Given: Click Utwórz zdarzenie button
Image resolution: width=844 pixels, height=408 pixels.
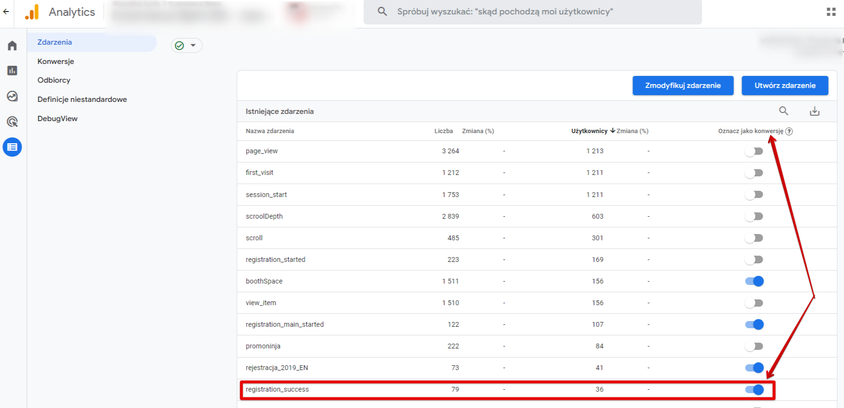Looking at the screenshot, I should 785,86.
